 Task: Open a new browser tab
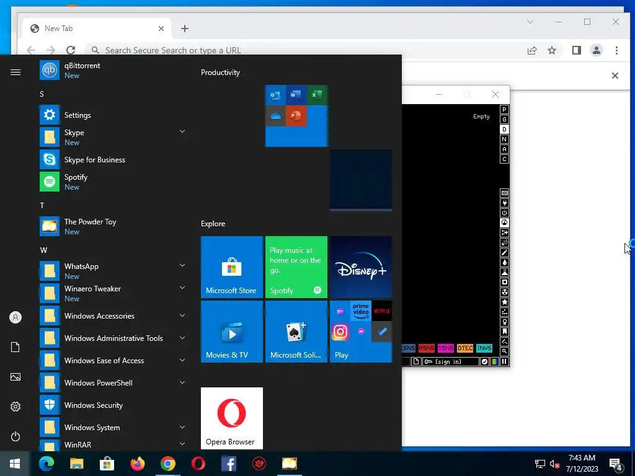[185, 29]
